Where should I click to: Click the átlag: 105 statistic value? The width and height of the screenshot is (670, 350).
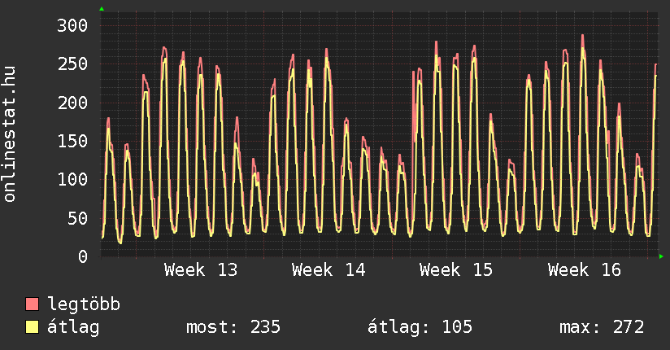click(x=420, y=327)
